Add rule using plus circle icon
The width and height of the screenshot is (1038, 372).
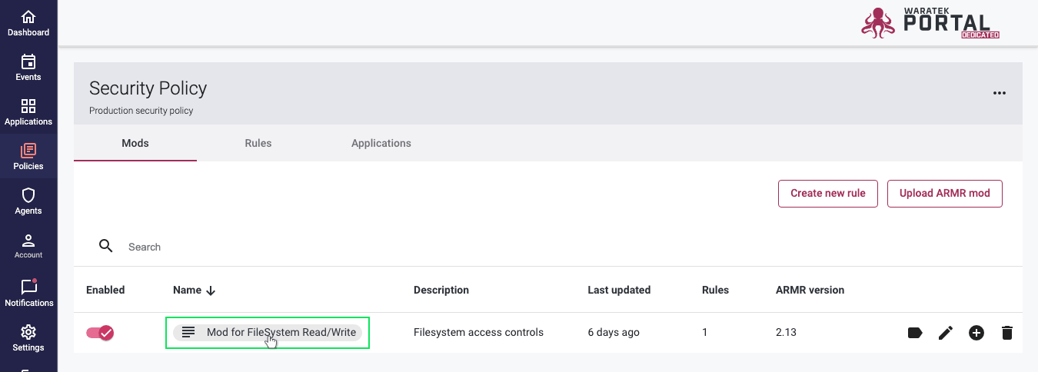click(976, 333)
